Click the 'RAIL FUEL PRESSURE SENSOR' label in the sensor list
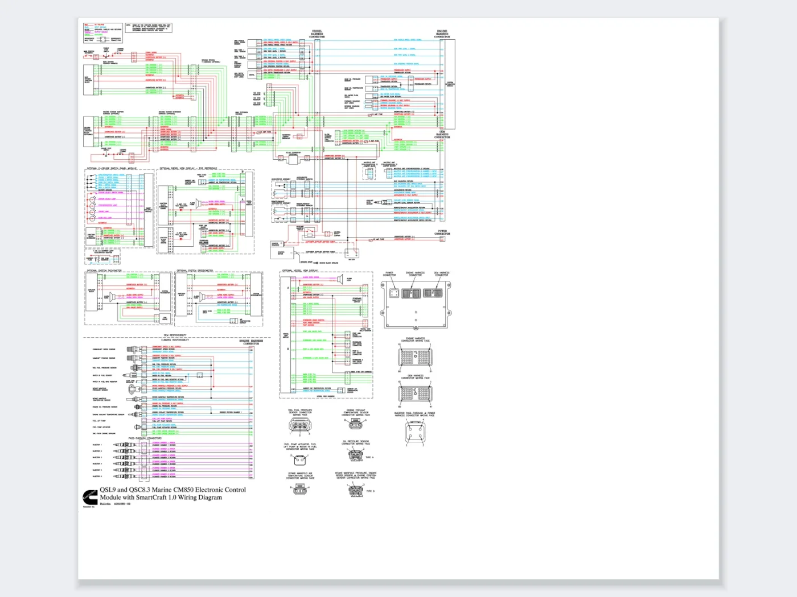 (104, 368)
